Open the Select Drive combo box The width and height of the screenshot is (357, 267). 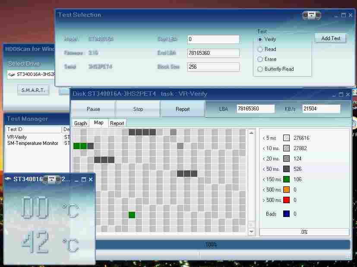pos(31,74)
